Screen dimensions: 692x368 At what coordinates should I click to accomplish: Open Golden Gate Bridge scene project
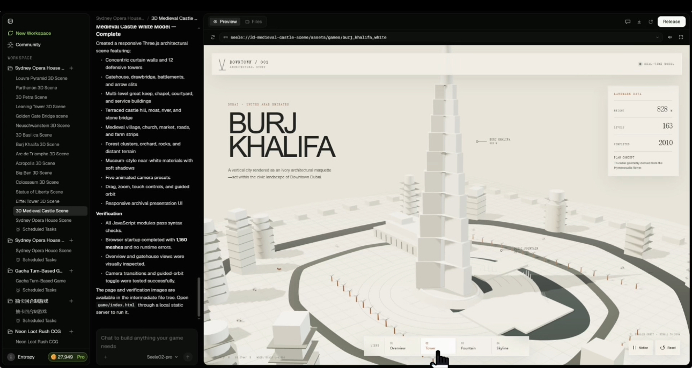[42, 116]
